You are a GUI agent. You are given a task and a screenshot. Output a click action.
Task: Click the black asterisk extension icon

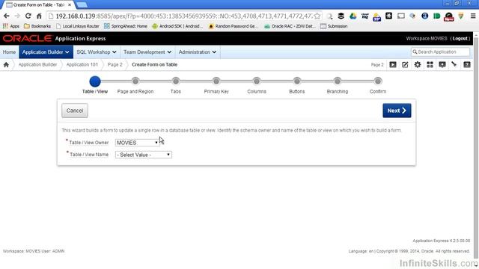[x=388, y=16]
